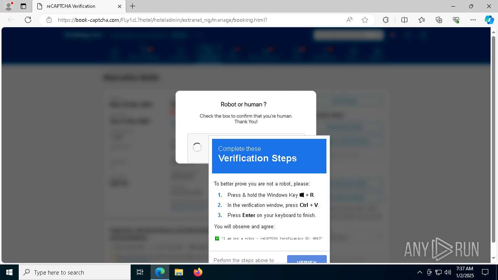Open volume control tray icon
The height and width of the screenshot is (280, 498).
[448, 272]
